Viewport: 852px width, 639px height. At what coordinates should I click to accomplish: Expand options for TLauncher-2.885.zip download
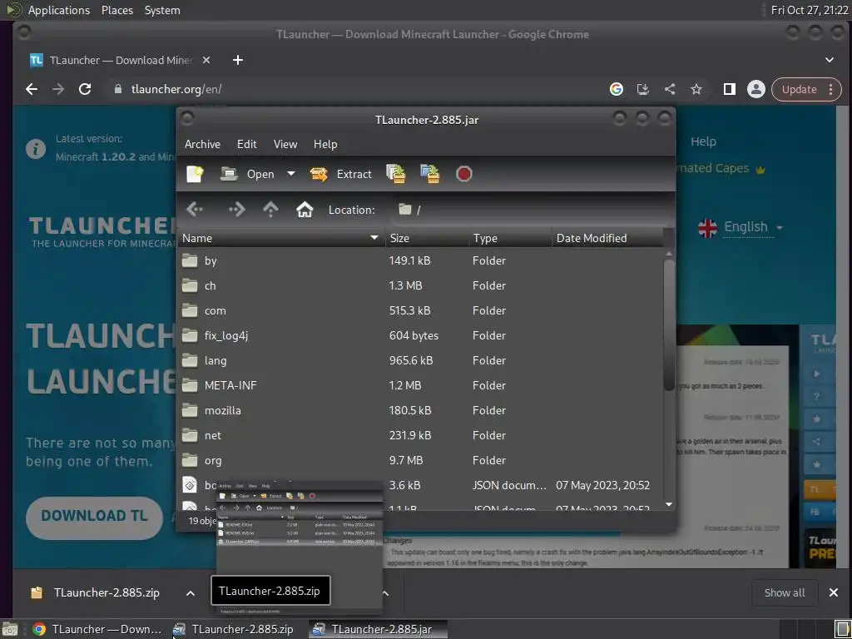tap(191, 593)
